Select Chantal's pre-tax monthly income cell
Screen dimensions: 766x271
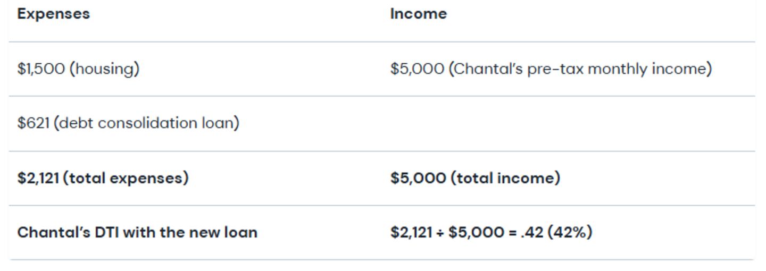pos(551,69)
